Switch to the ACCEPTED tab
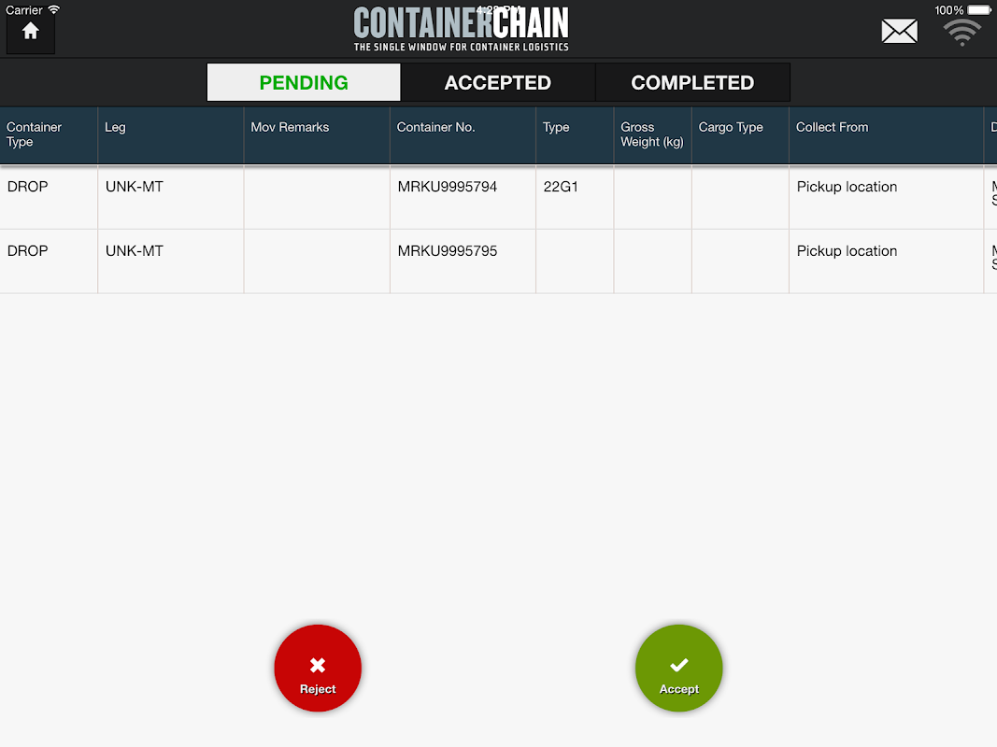997x747 pixels. coord(498,82)
